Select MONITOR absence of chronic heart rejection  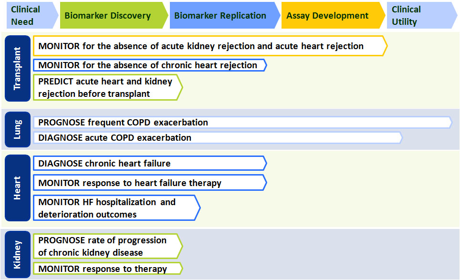pos(150,65)
